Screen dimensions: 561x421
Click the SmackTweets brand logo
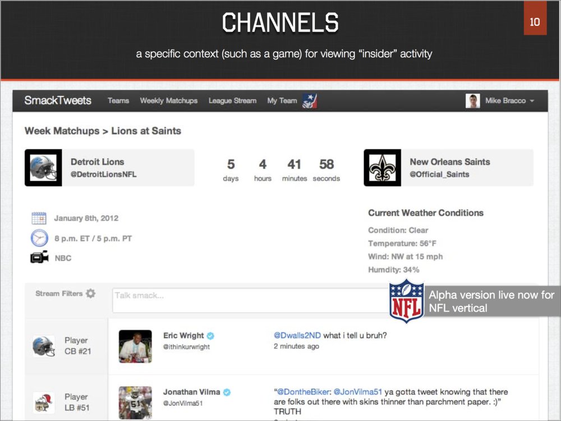[58, 100]
